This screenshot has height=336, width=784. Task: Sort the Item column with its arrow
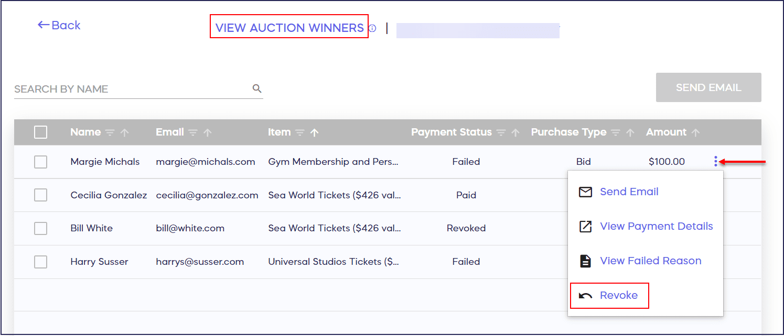click(x=314, y=133)
